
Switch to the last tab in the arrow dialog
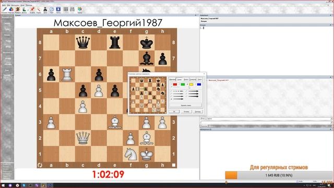click(199, 79)
